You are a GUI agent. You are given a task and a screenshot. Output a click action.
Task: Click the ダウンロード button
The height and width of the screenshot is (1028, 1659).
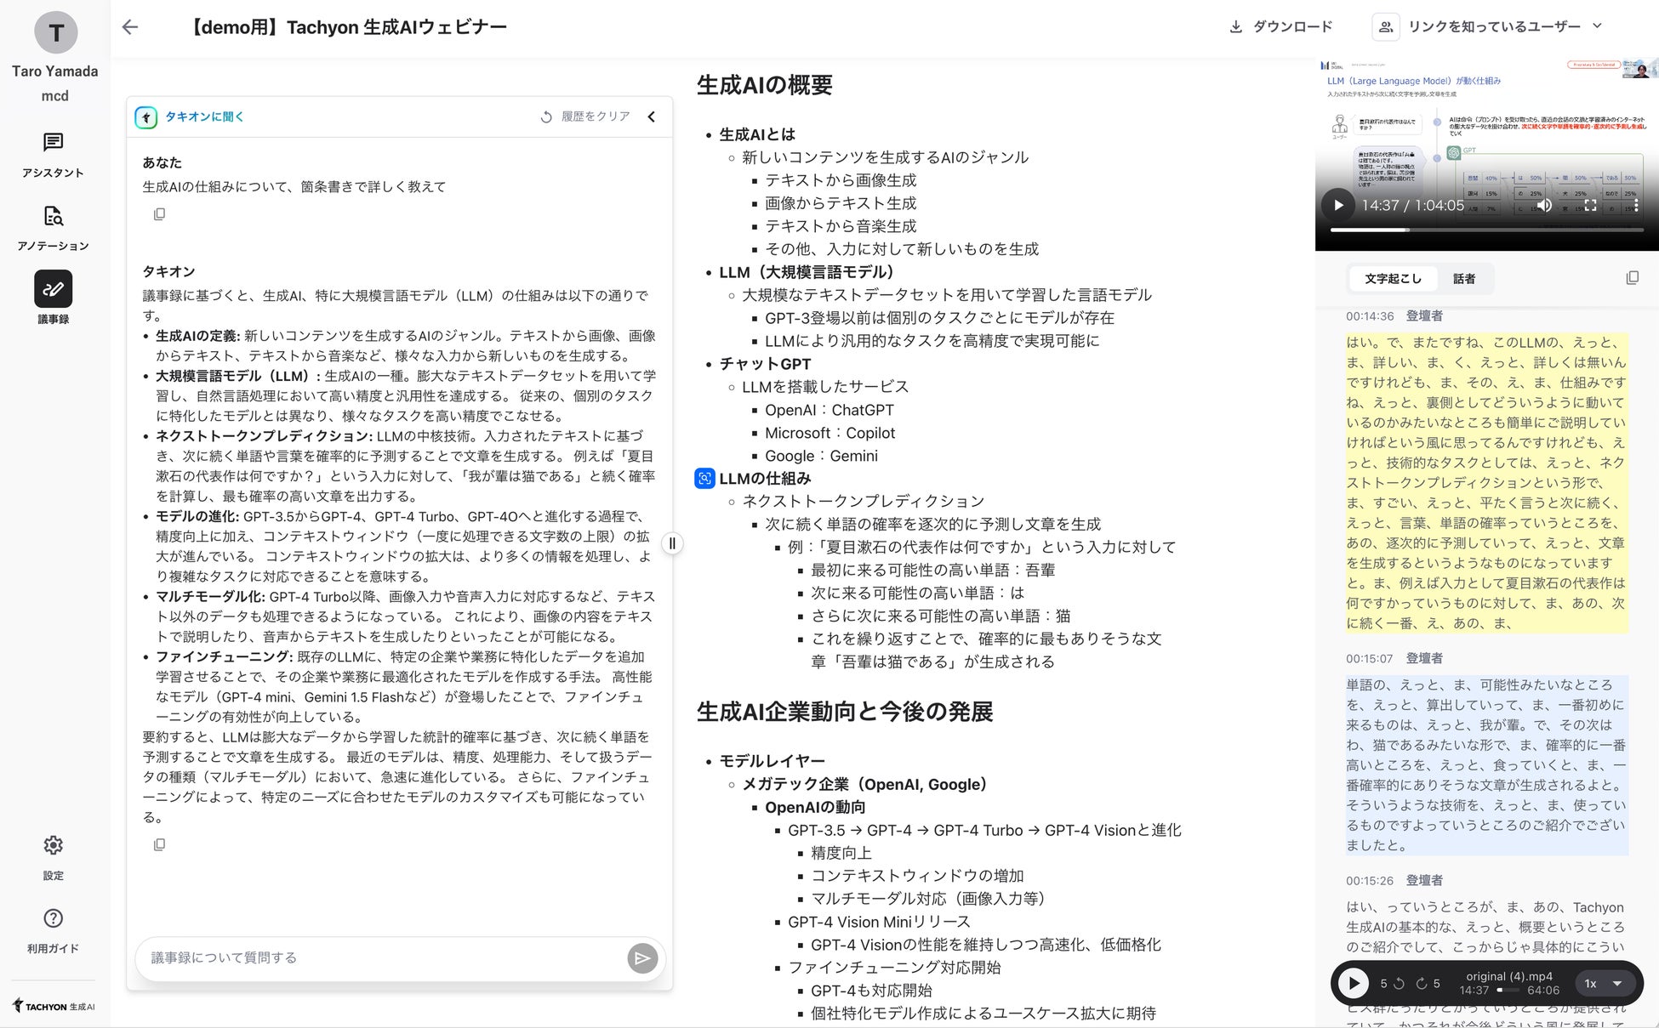(1280, 27)
